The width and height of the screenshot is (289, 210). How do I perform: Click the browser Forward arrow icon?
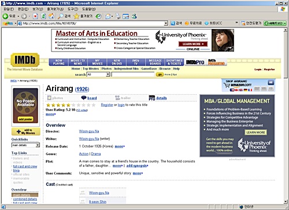24,16
